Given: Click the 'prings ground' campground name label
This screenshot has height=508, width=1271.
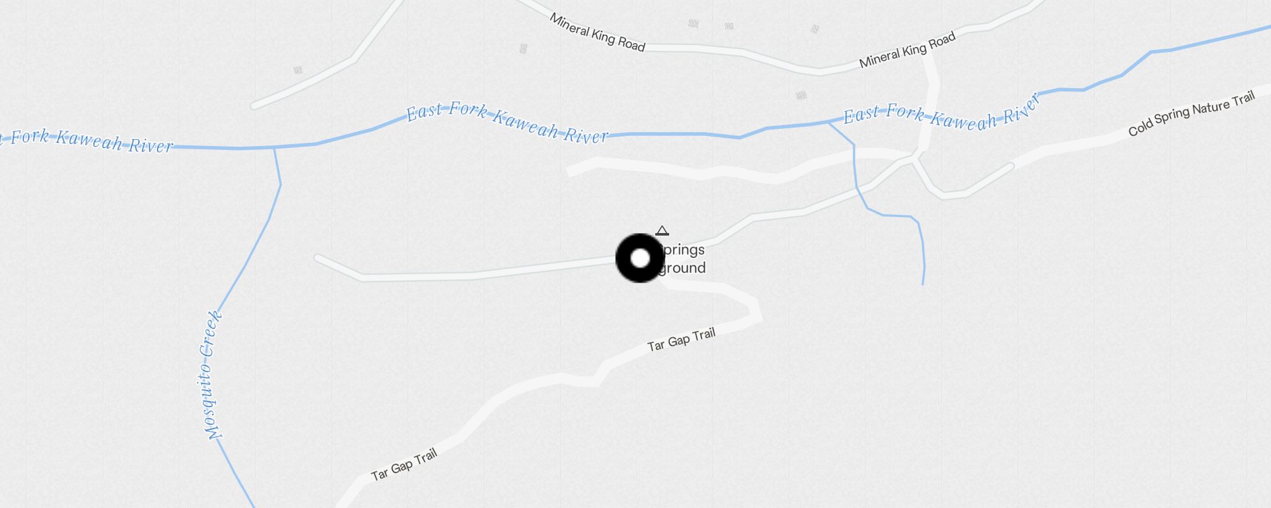Looking at the screenshot, I should pyautogui.click(x=682, y=258).
